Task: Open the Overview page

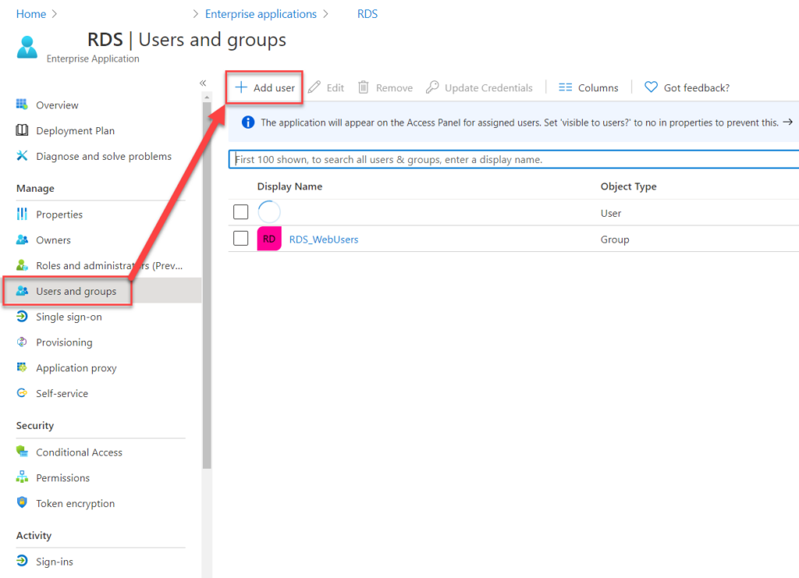Action: [x=58, y=105]
